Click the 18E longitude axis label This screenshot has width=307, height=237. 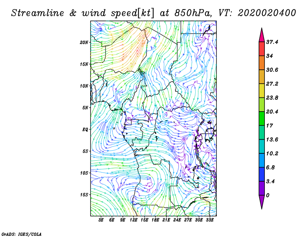pos(155,220)
